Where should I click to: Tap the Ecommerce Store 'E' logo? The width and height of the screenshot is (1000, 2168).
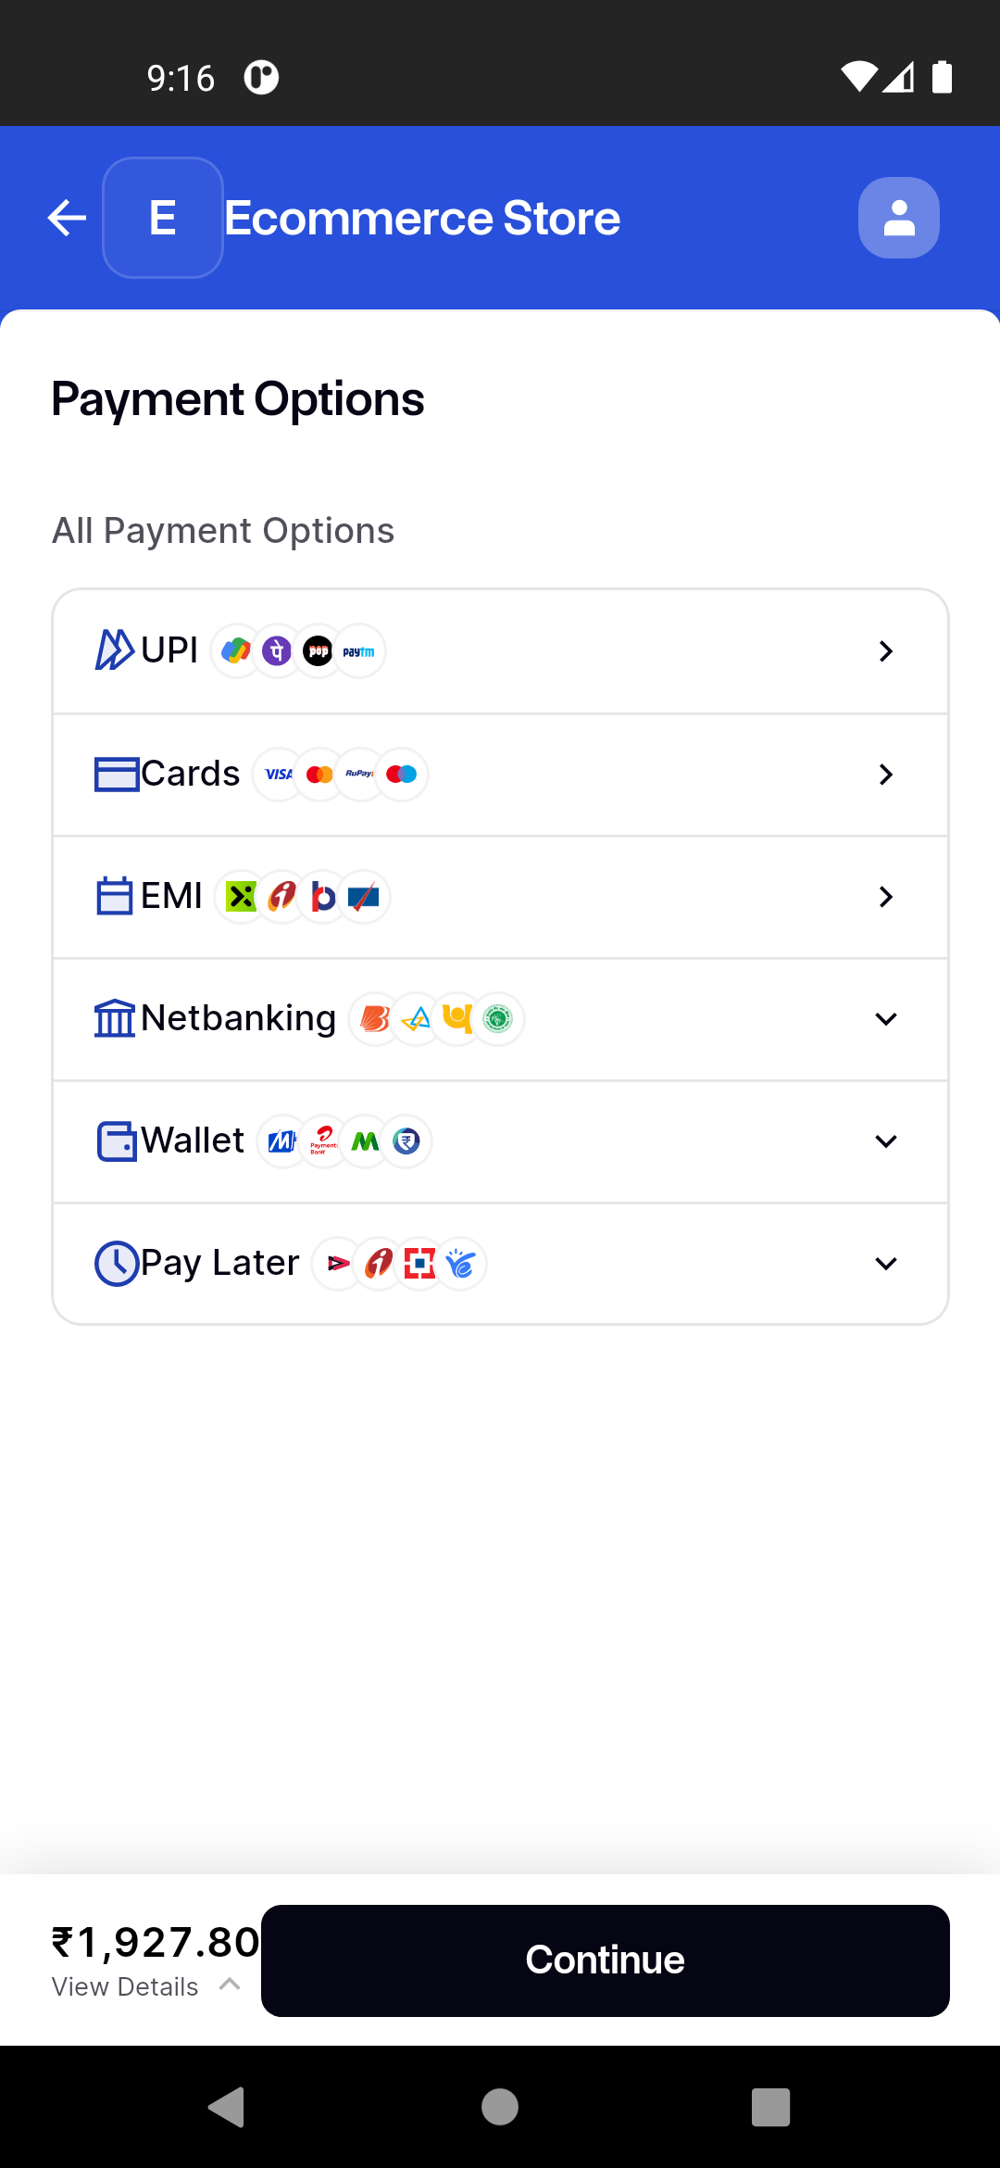tap(163, 218)
